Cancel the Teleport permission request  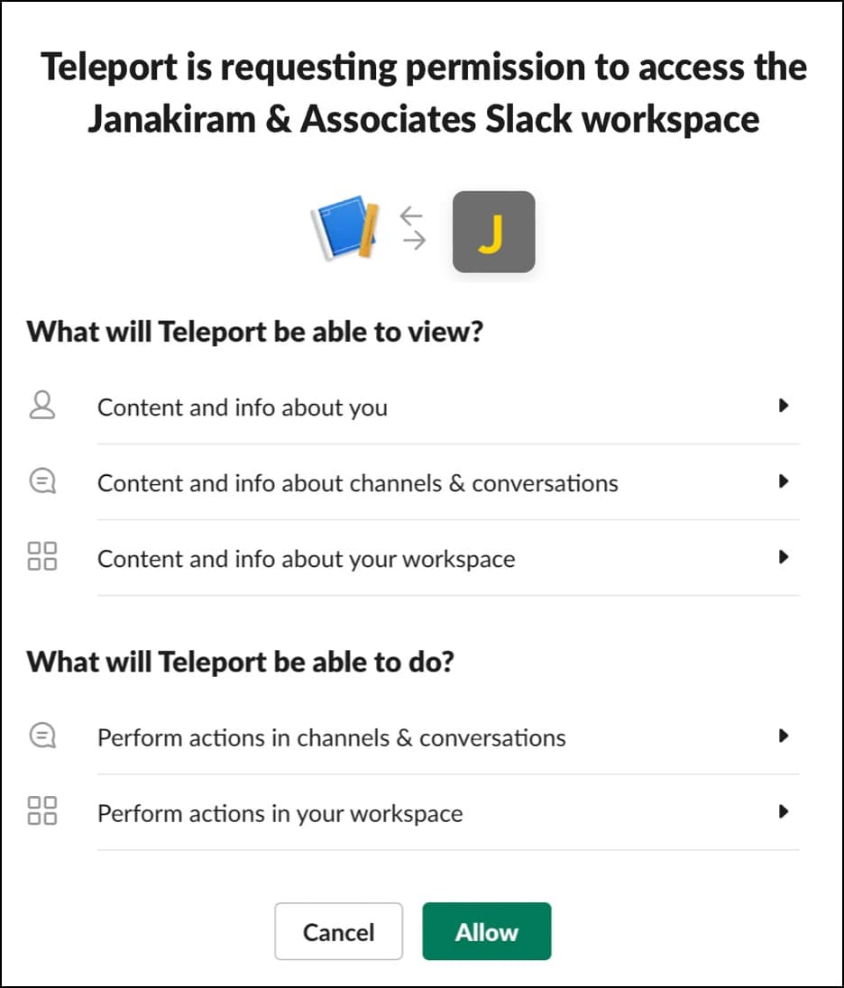[338, 931]
